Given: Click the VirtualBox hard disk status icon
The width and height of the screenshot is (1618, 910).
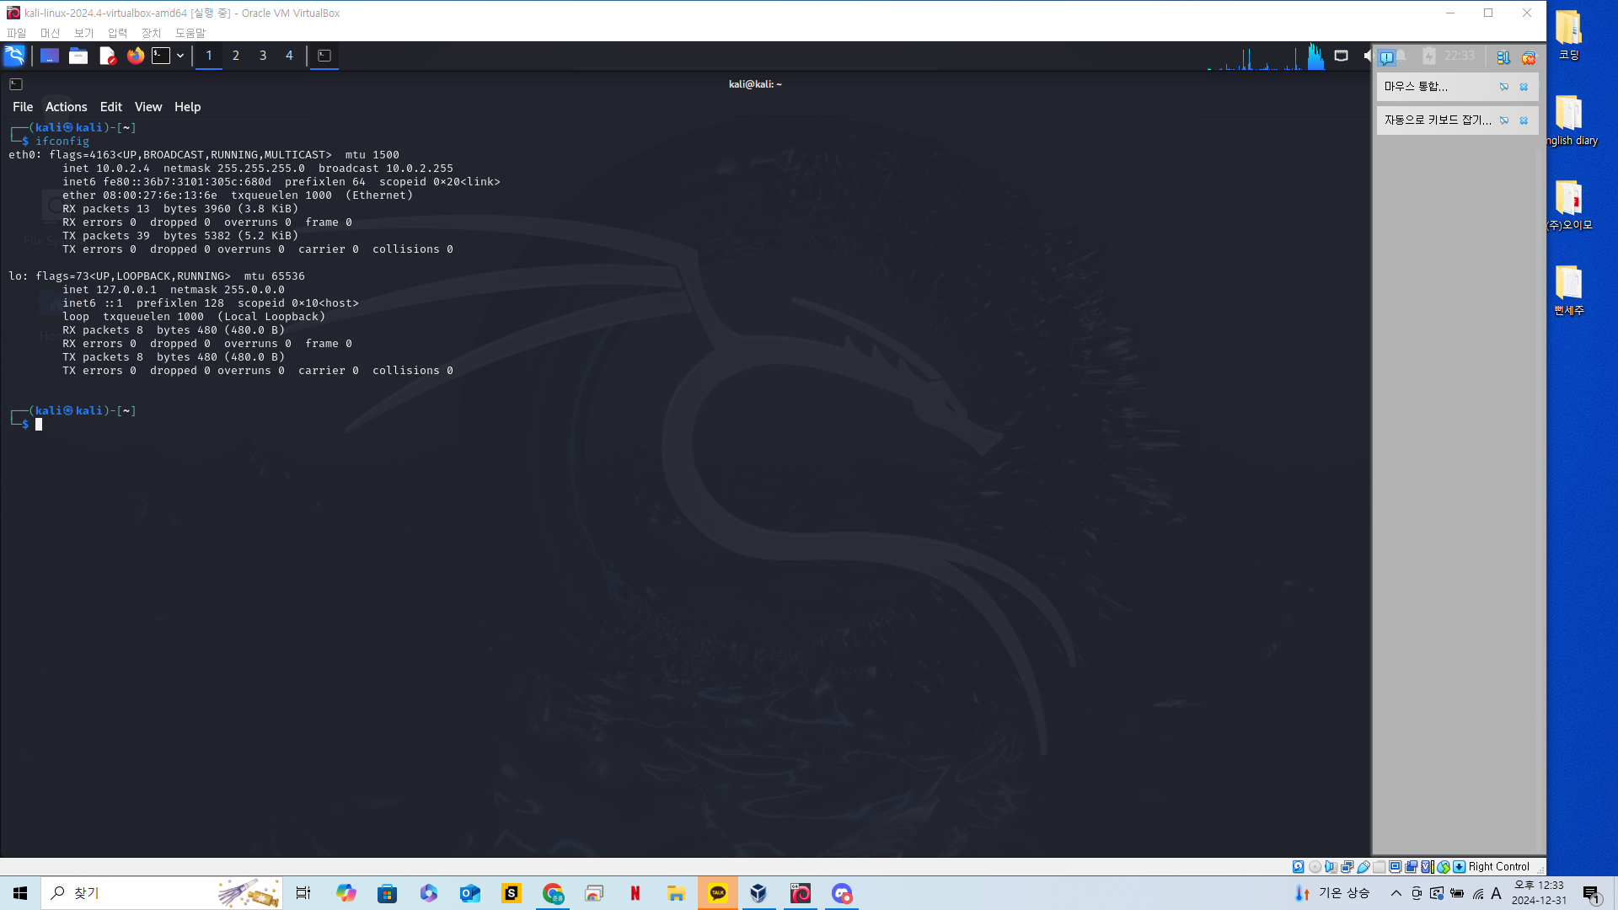Looking at the screenshot, I should coord(1298,866).
